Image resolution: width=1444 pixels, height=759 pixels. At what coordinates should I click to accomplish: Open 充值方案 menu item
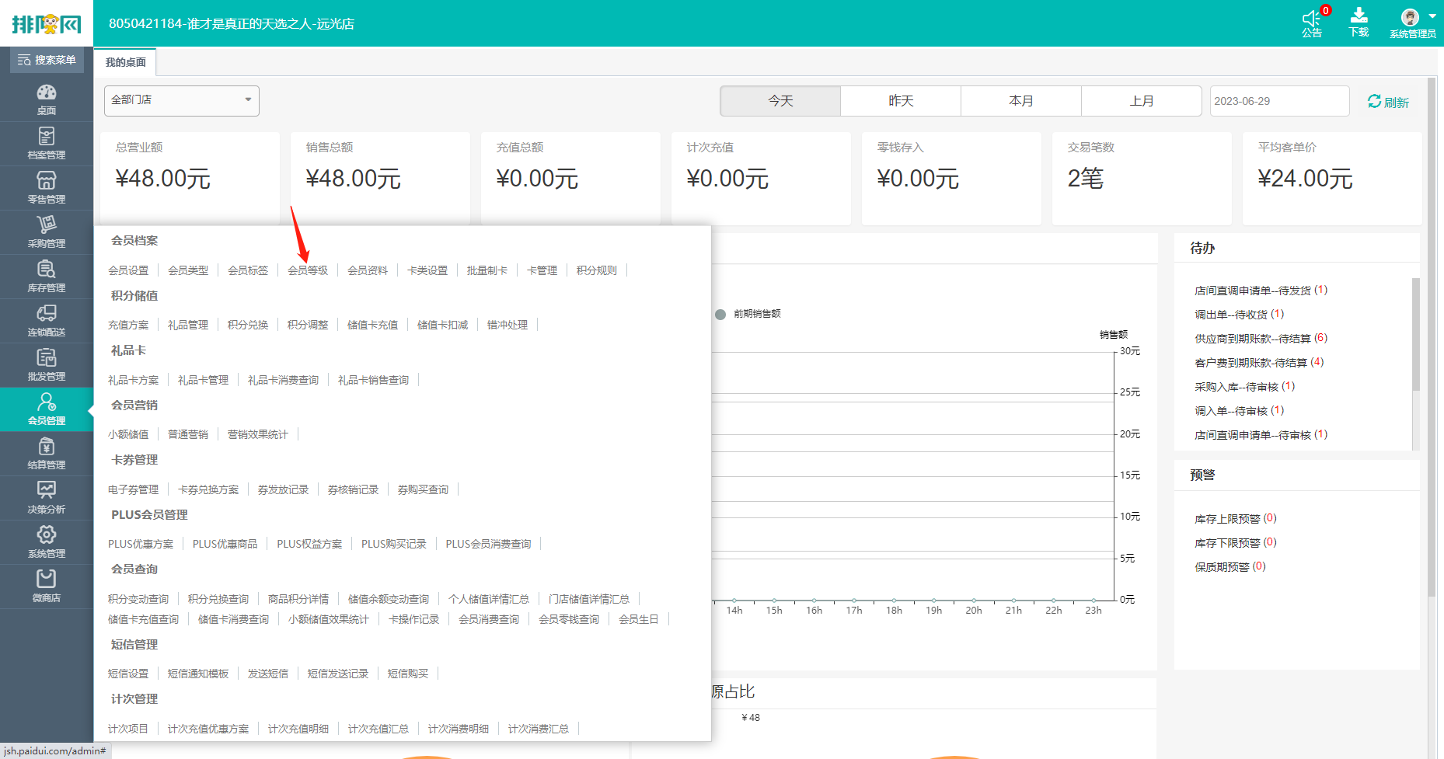128,325
